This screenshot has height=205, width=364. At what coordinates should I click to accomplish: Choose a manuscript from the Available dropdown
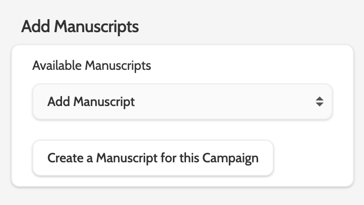click(x=182, y=101)
